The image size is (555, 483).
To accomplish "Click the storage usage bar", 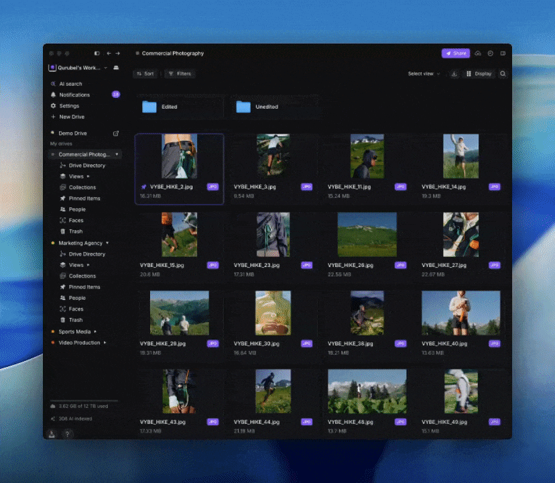I will pos(83,400).
